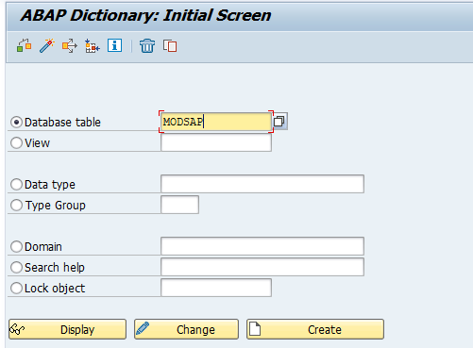Click the Lock object input field

tap(216, 288)
